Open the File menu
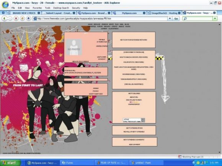The height and width of the screenshot is (166, 222). click(13, 8)
